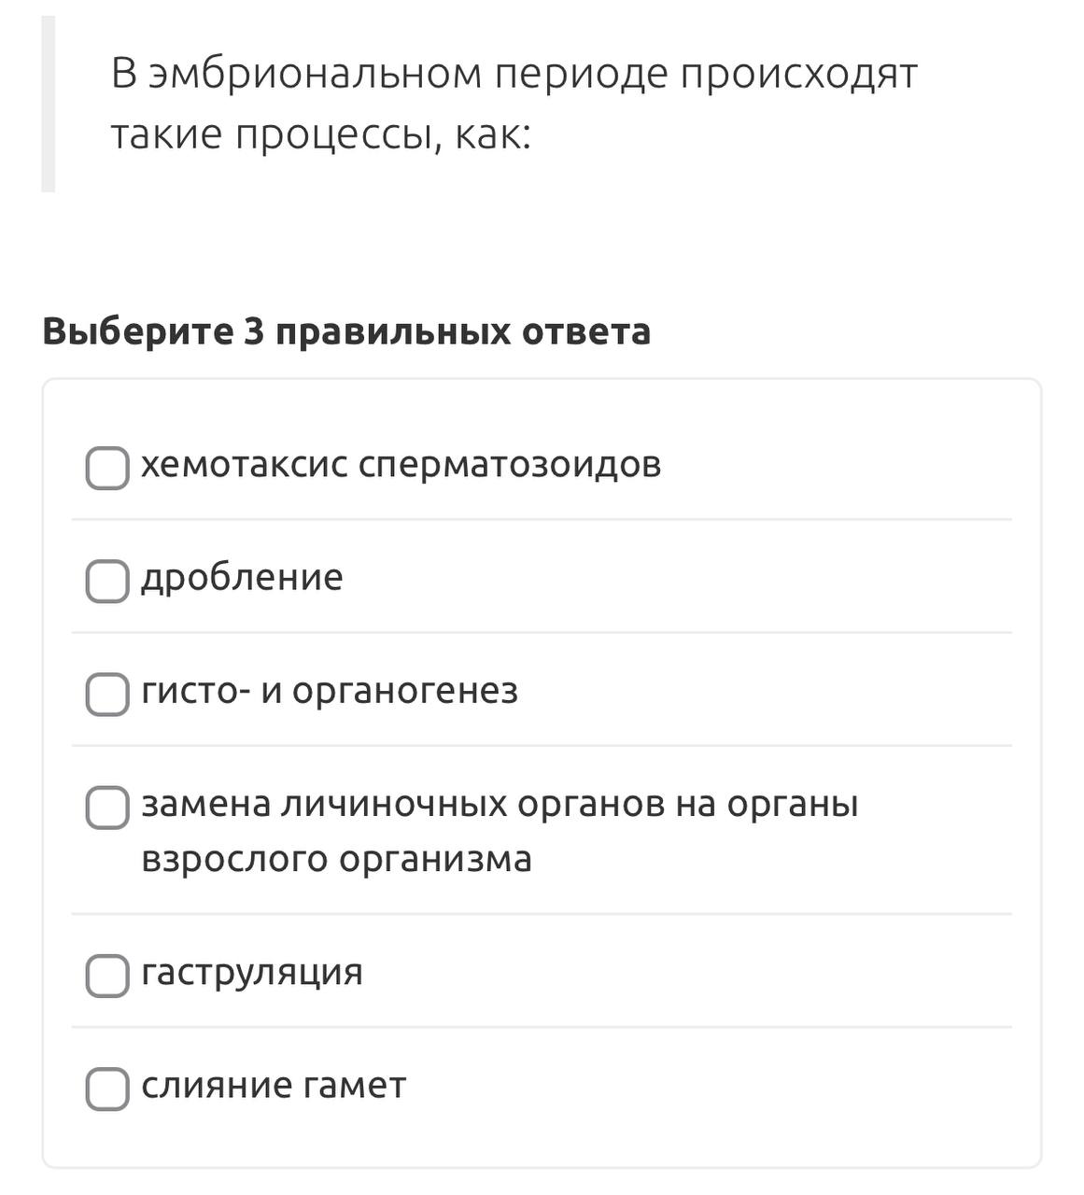The width and height of the screenshot is (1084, 1195).
Task: Click the word 'гамет' in the last option
Action: click(355, 1086)
